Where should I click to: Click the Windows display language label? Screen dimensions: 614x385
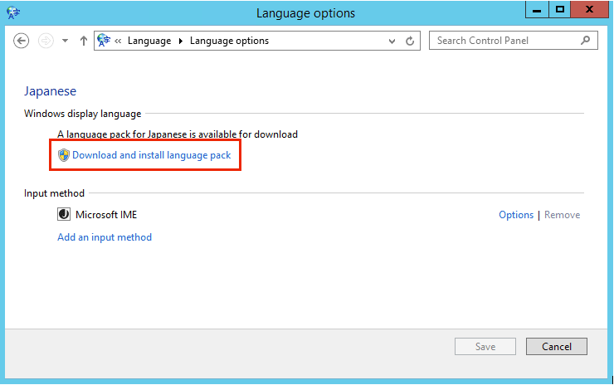[x=83, y=114]
